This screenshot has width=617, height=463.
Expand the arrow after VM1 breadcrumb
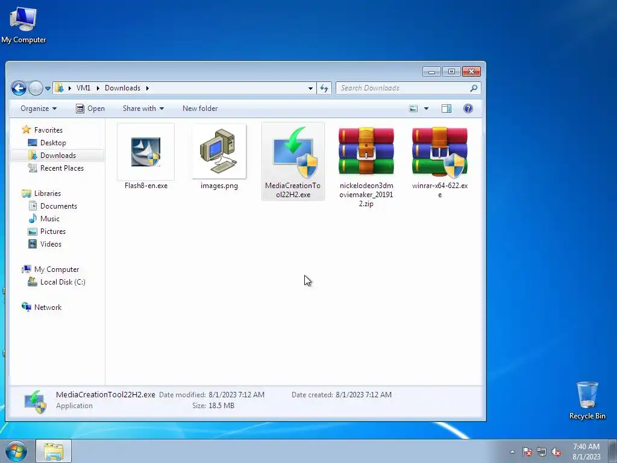tap(98, 88)
